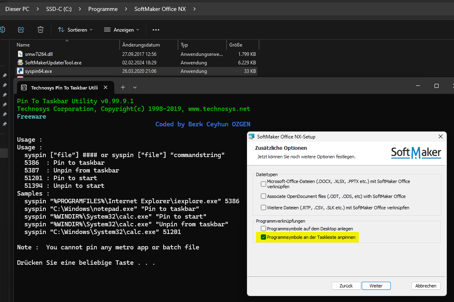Expand chevron after Programme breadcrumb
Viewport: 454px width, 302px height.
[x=126, y=9]
